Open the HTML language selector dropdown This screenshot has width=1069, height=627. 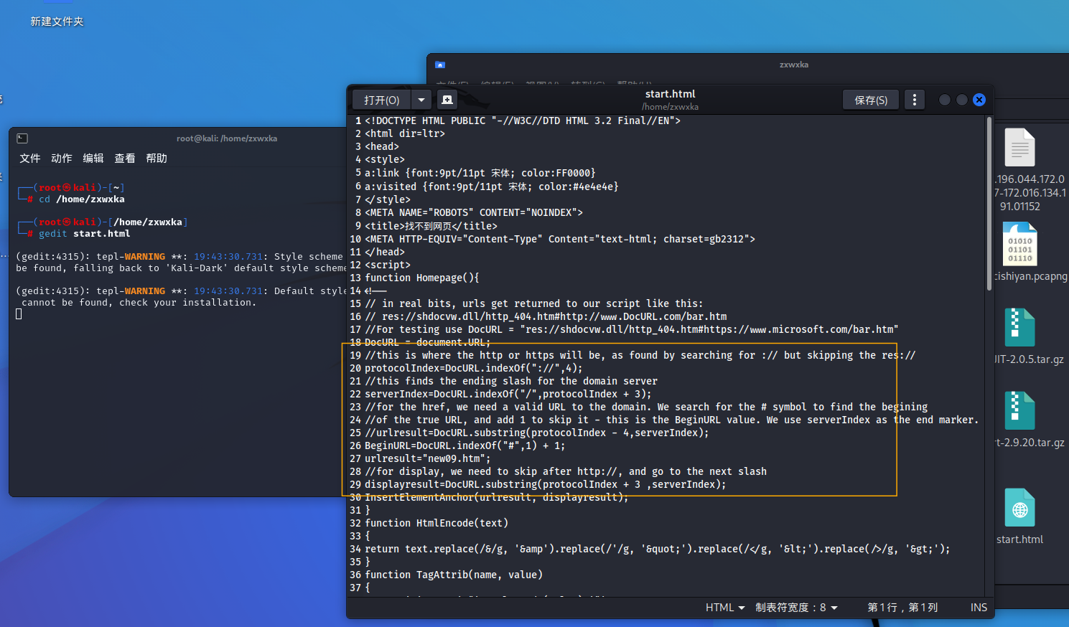click(724, 608)
